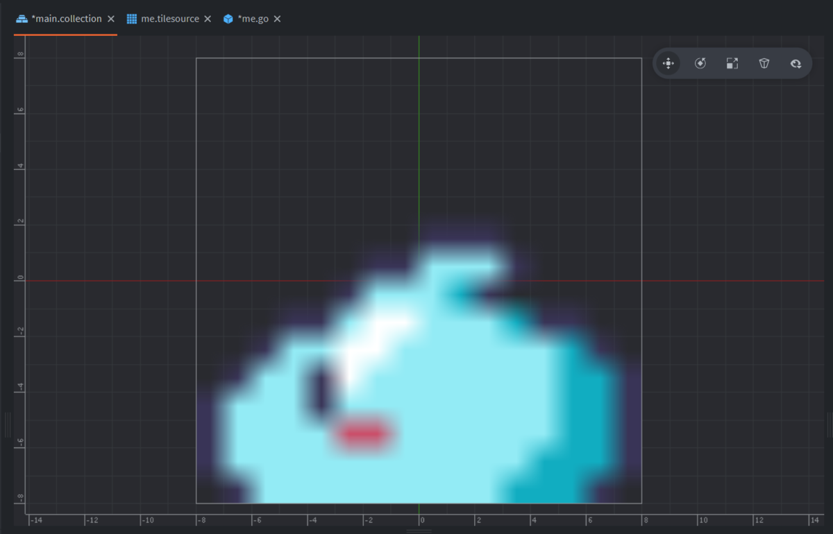Switch to the me.go tab
Screen dimensions: 833x534
pyautogui.click(x=253, y=19)
